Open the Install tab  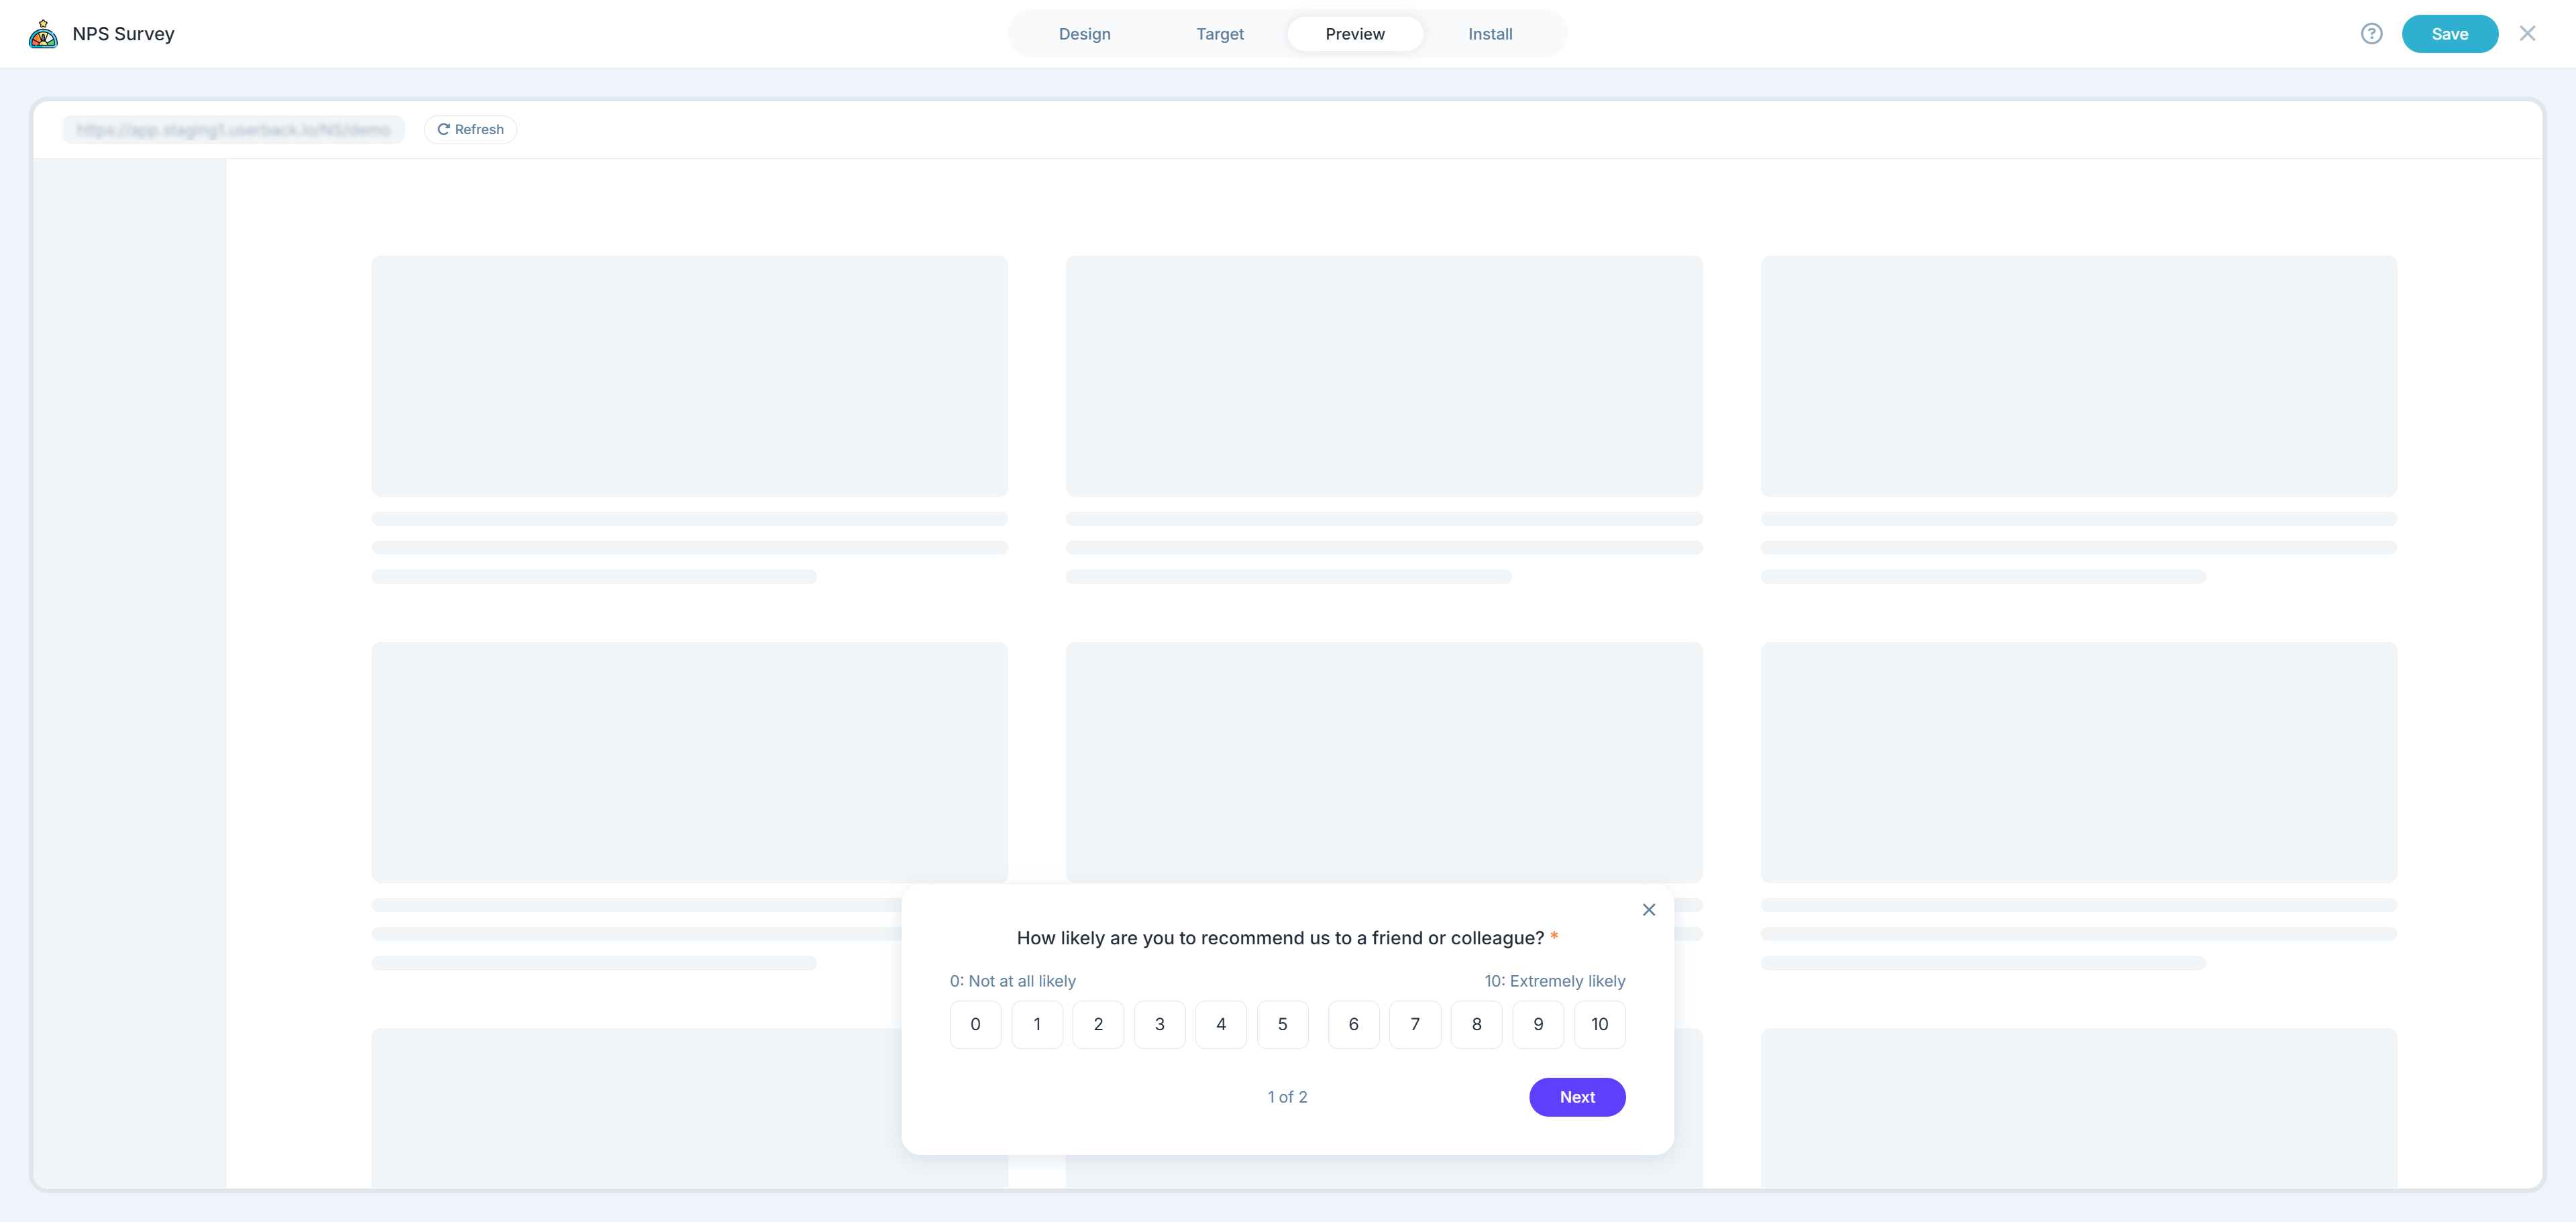pos(1489,34)
